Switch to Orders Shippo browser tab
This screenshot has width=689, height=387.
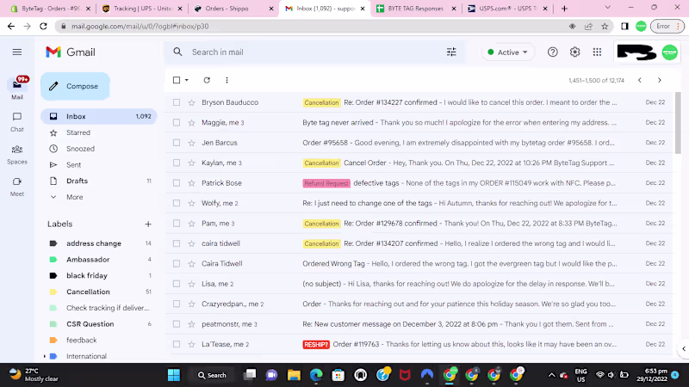coord(233,9)
